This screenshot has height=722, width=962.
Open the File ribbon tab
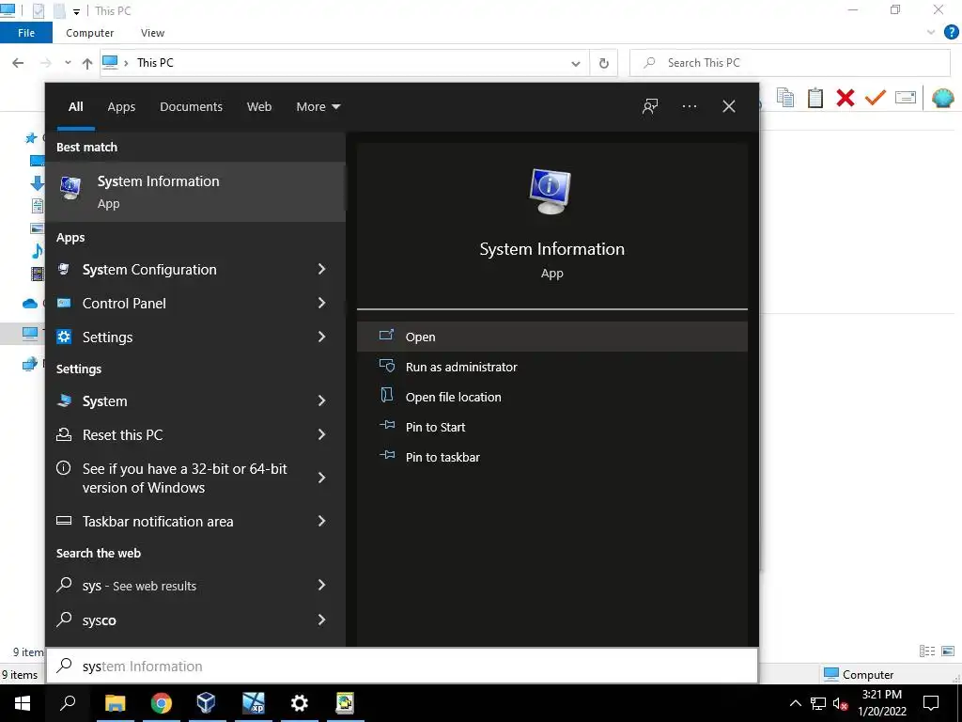point(25,33)
